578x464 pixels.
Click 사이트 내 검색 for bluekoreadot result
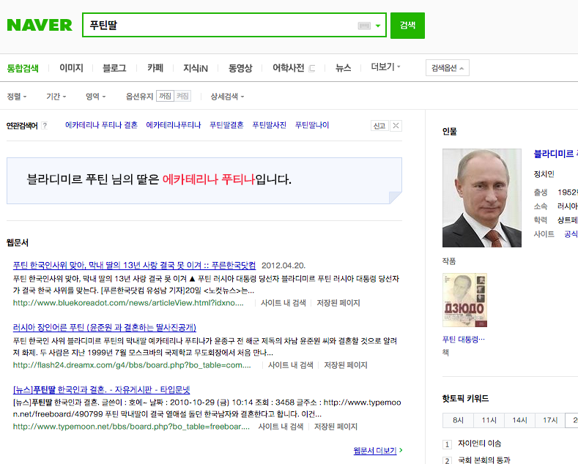point(283,303)
